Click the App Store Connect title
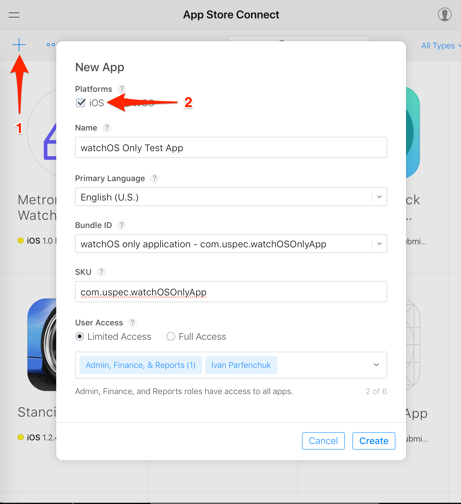The width and height of the screenshot is (461, 504). click(x=231, y=15)
